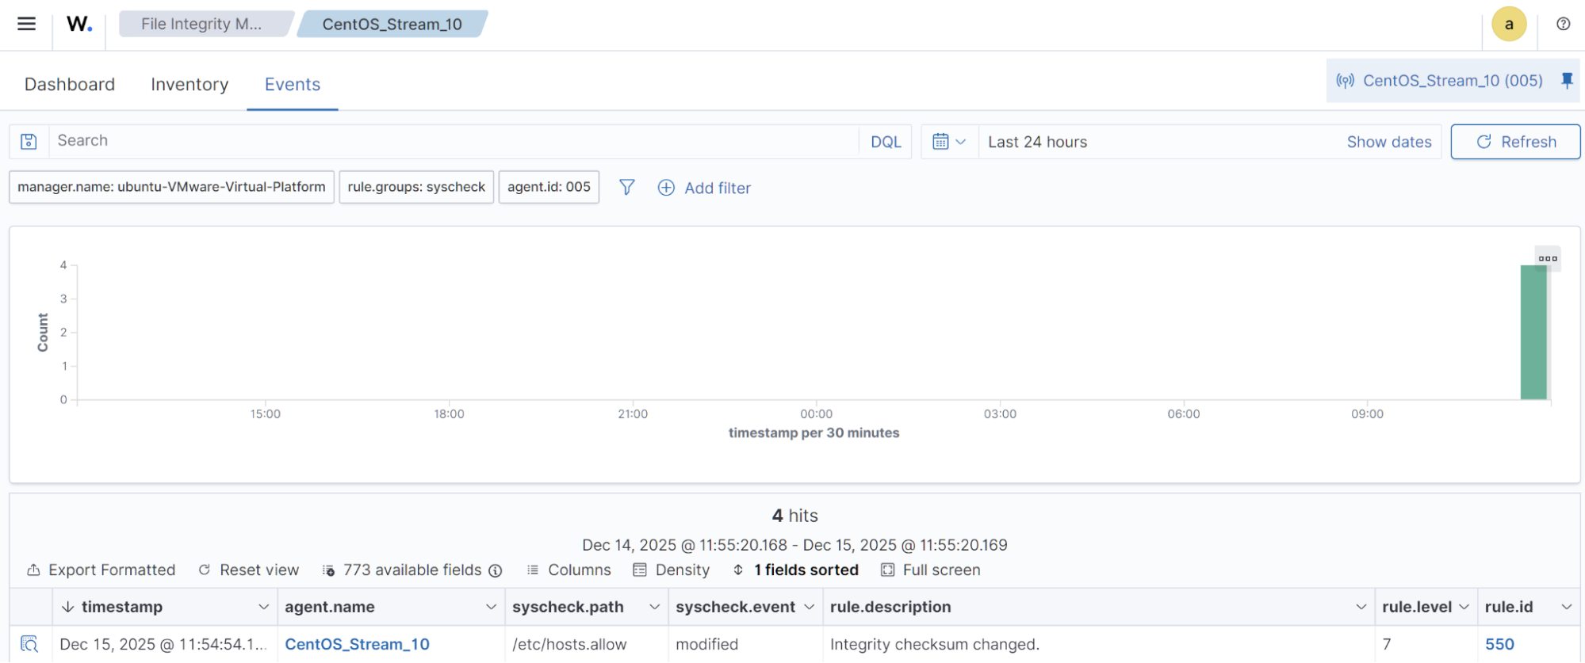Expand the rule.level column options chevron
Screen dimensions: 1585x663
click(1464, 607)
